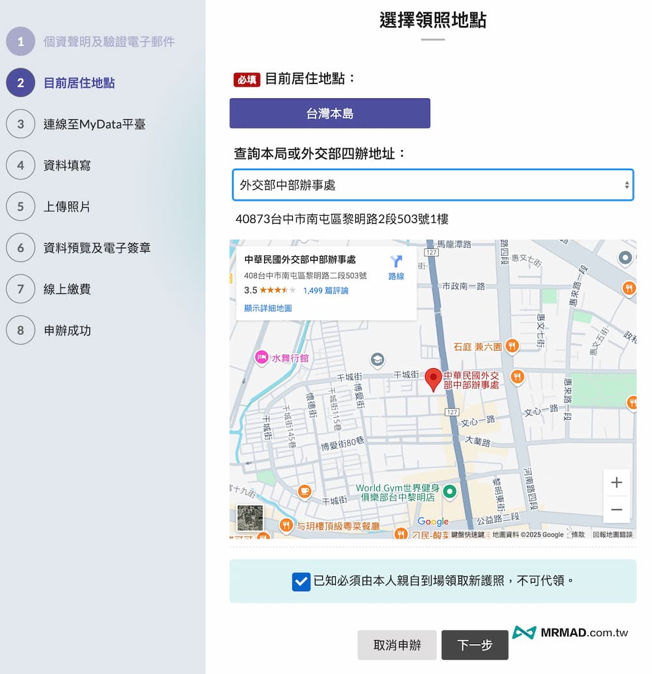Go to step 3 連線至MyData平臺
The image size is (652, 674).
point(94,124)
